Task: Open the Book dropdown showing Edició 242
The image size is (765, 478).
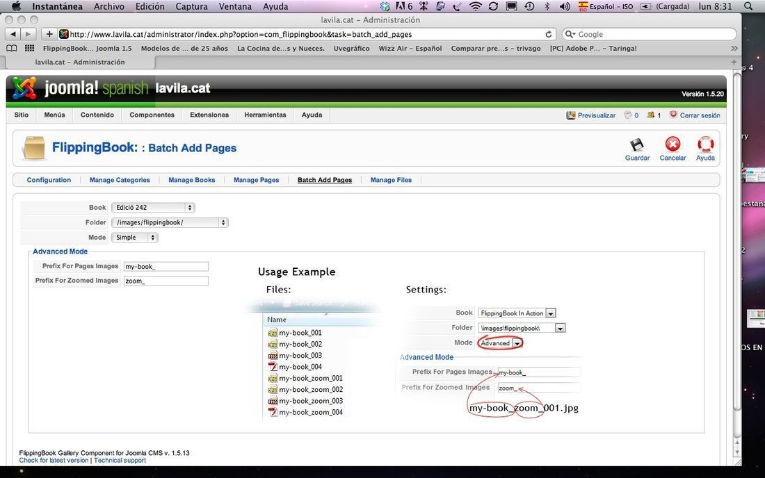Action: (x=153, y=208)
